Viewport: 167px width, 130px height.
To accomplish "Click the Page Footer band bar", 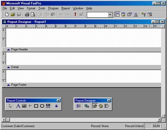I will (x=81, y=85).
